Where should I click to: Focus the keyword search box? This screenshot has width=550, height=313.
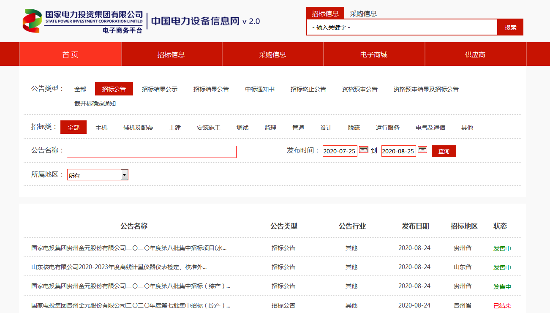pos(402,27)
